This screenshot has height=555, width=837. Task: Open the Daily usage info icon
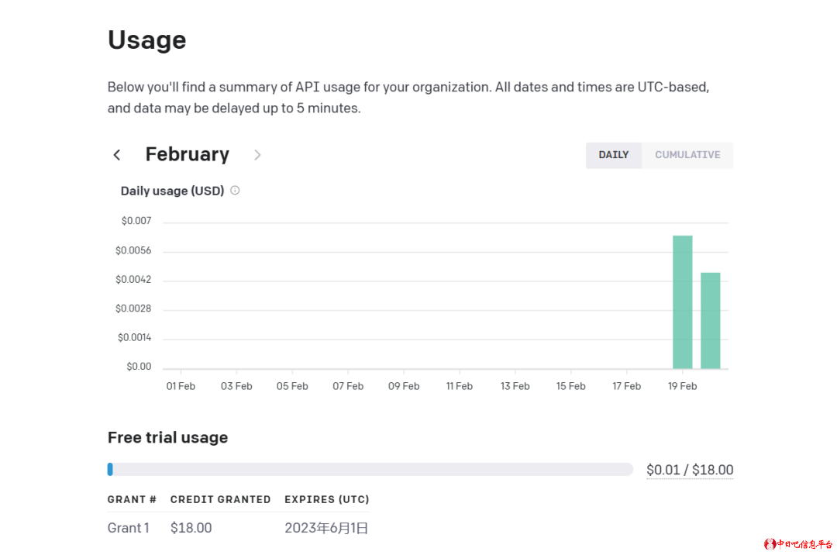(235, 191)
